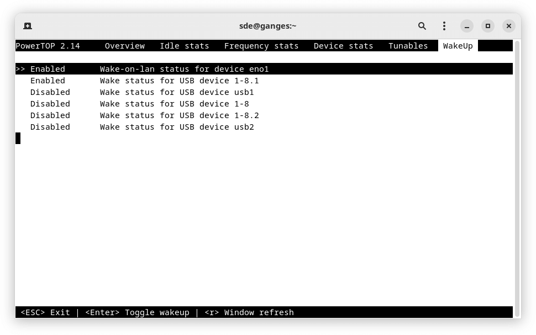Viewport: 536px width, 335px height.
Task: Select the WakeUp tab
Action: pyautogui.click(x=458, y=46)
